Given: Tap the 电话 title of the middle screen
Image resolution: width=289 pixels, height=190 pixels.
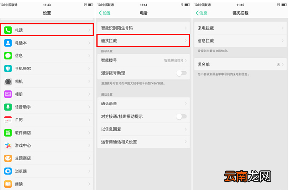Looking at the screenshot, I should (x=144, y=13).
